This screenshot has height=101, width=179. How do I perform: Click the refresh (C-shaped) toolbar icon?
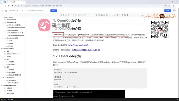pyautogui.click(x=128, y=15)
